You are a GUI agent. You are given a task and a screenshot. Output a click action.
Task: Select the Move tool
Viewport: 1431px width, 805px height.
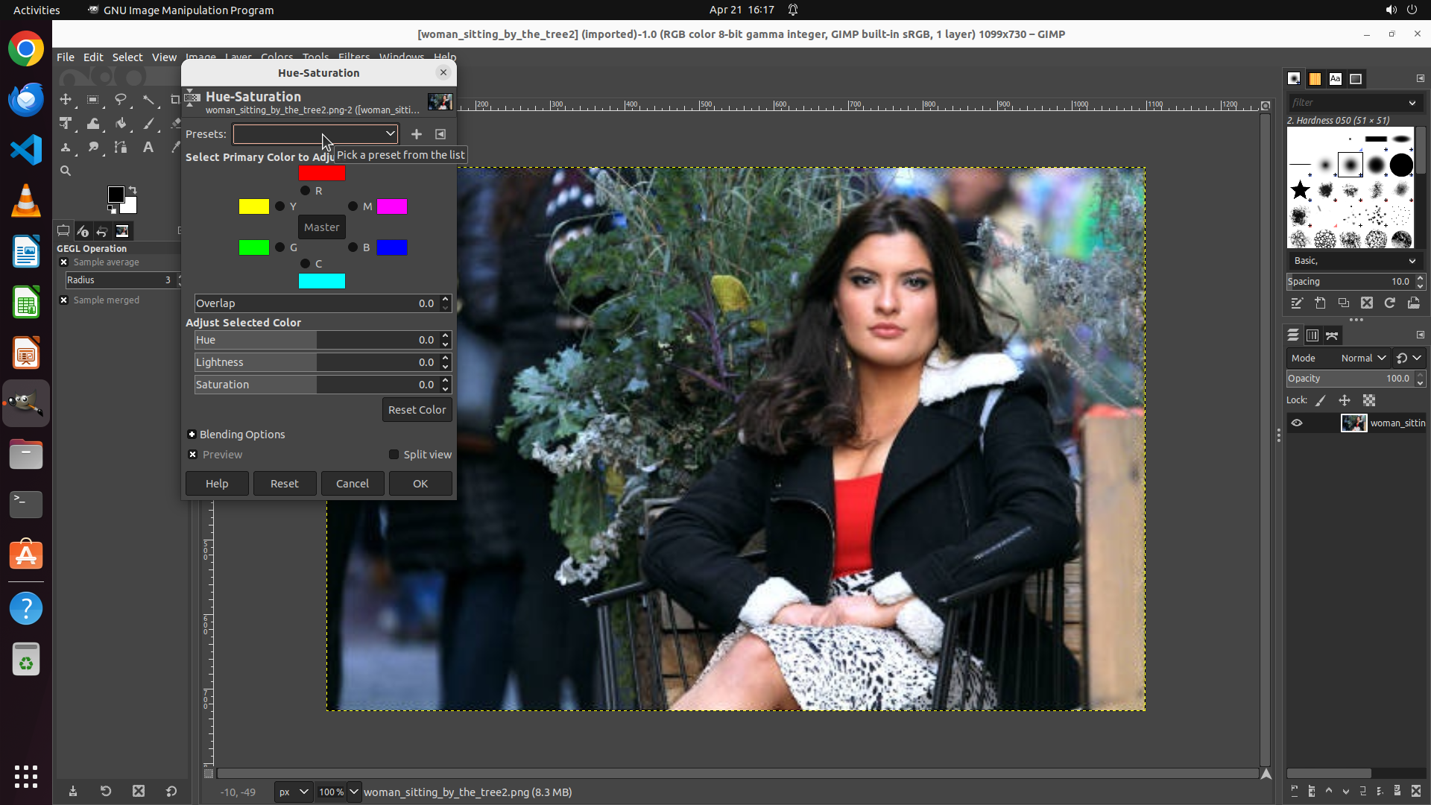(x=66, y=99)
